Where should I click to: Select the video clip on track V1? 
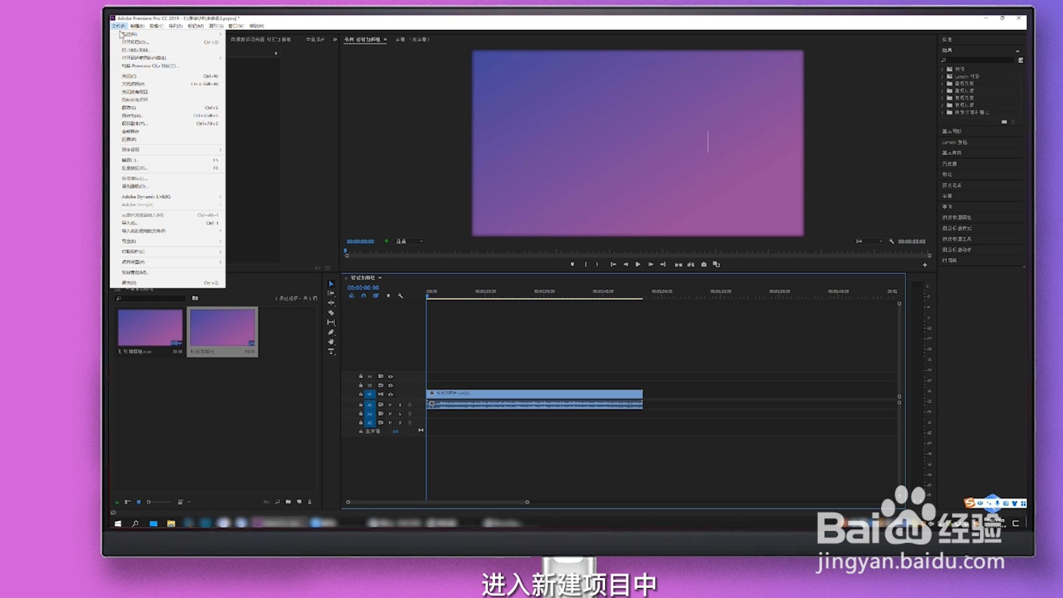click(x=535, y=394)
